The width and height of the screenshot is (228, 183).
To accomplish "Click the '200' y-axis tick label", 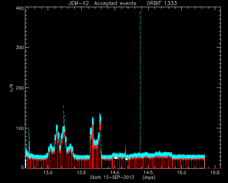I will (20, 88).
